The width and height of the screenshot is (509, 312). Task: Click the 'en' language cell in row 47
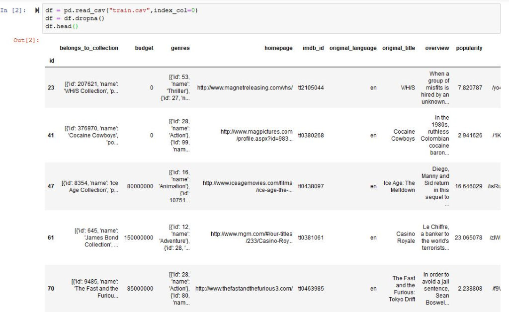click(x=373, y=186)
